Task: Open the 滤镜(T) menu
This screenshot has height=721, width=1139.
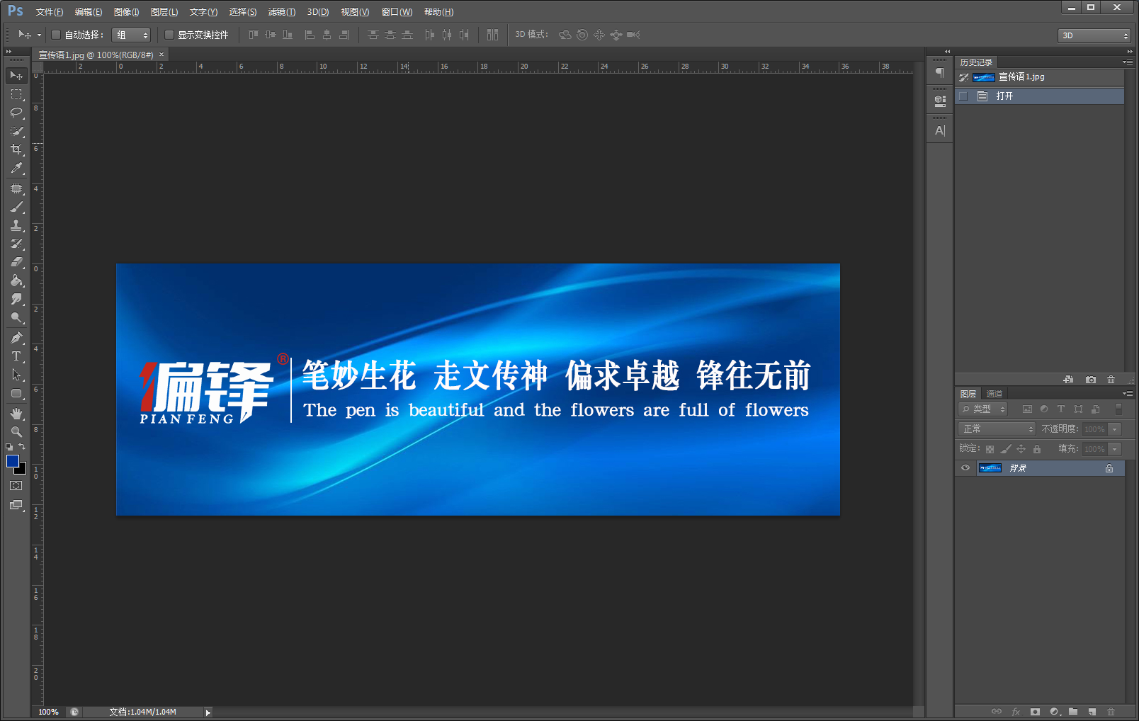Action: (282, 12)
